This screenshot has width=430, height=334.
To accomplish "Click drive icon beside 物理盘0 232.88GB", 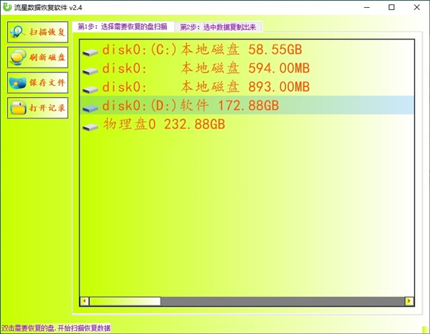I will pyautogui.click(x=90, y=127).
